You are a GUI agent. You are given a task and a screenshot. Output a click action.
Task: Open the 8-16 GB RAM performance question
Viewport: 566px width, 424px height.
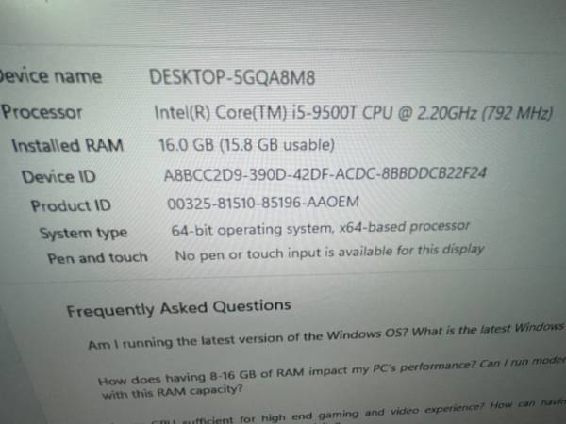(332, 377)
